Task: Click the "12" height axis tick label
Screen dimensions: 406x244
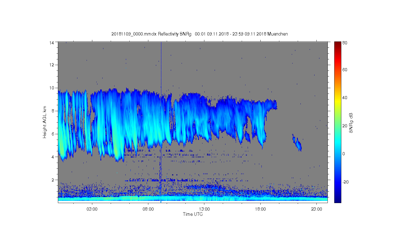Action: click(x=52, y=65)
